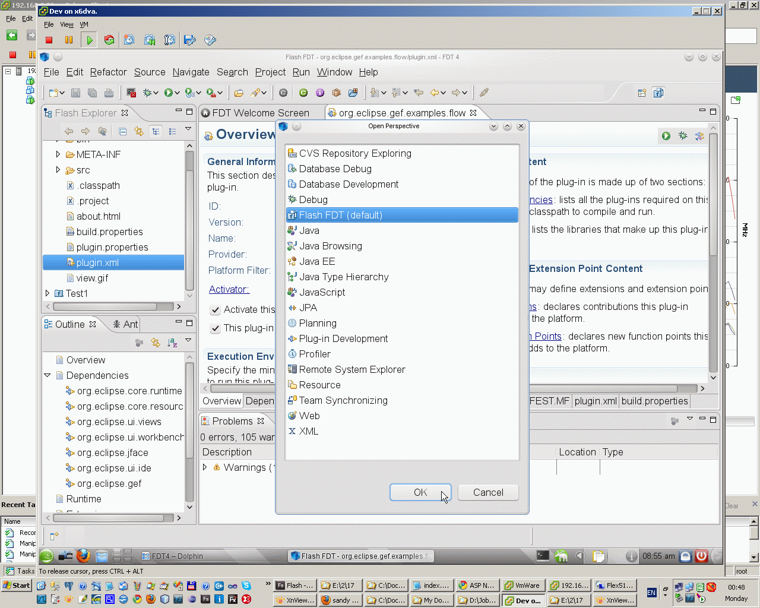This screenshot has height=608, width=760.
Task: Click the green Run icon in main toolbar
Action: (x=169, y=93)
